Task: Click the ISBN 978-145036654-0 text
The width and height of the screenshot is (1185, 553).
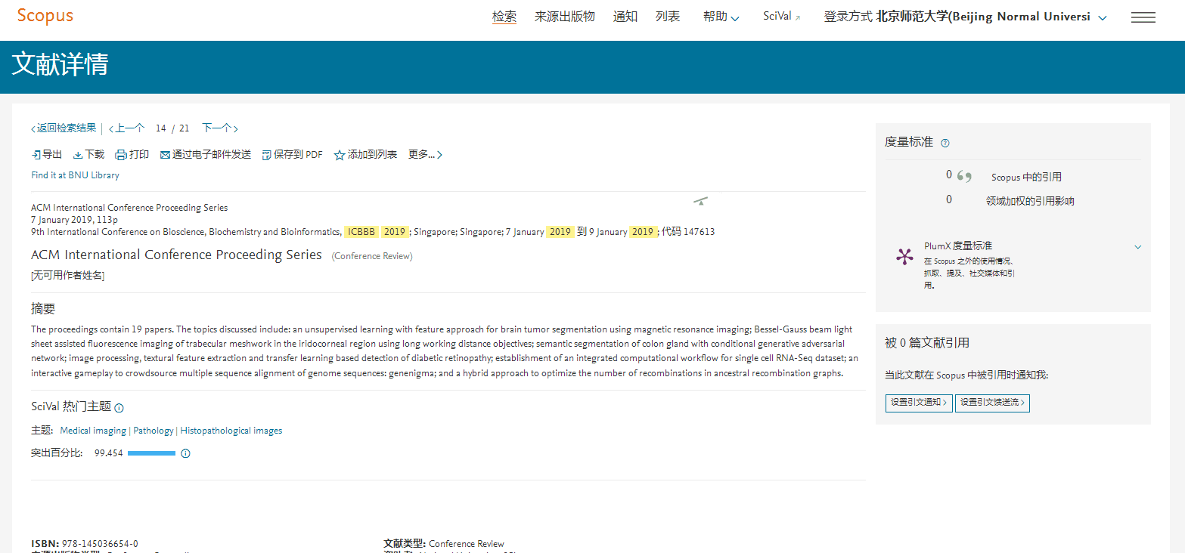Action: tap(85, 544)
